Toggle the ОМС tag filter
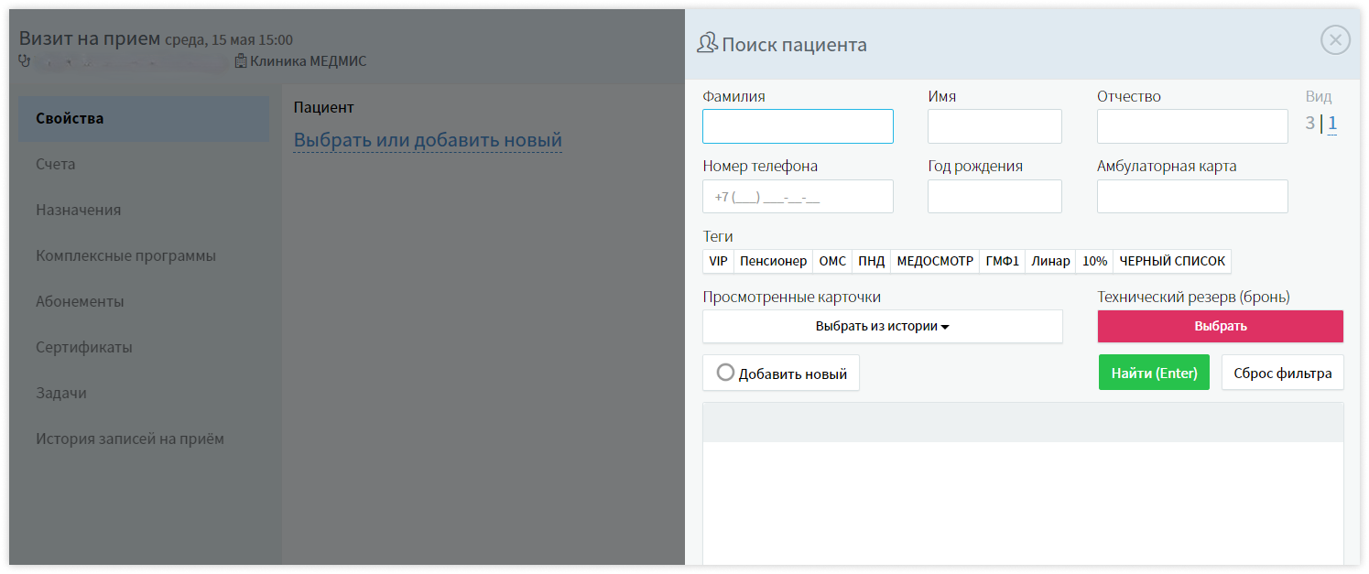Viewport: 1369px width, 574px height. point(832,261)
